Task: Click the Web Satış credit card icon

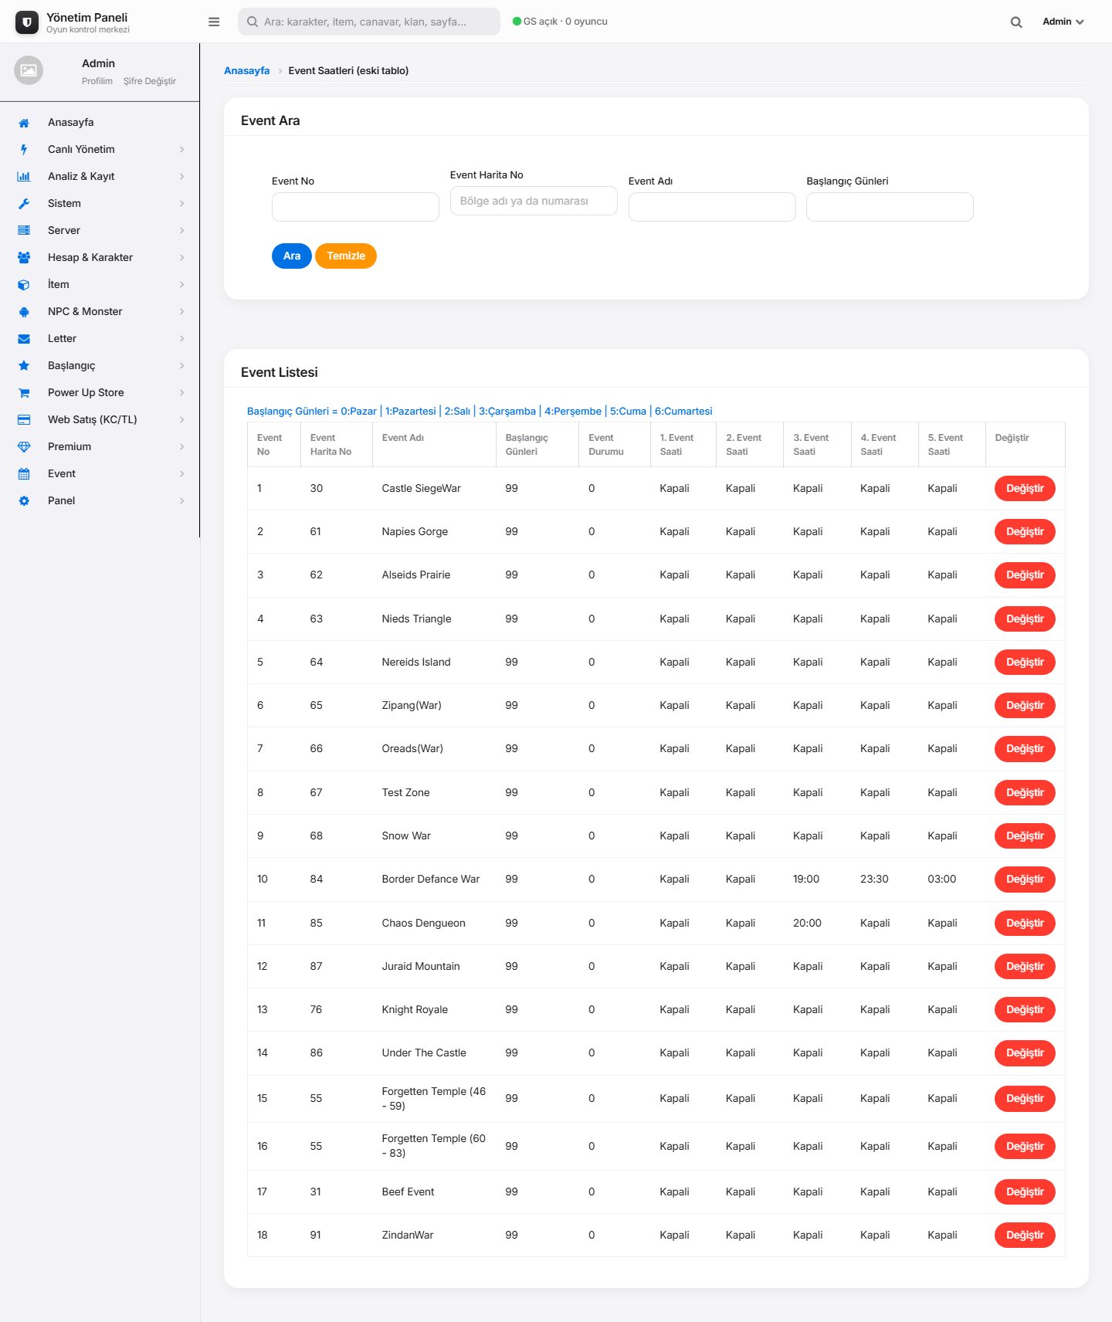Action: (24, 420)
